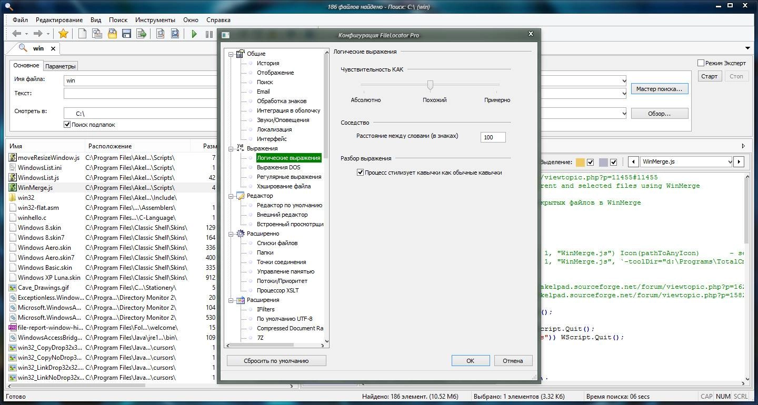Save the search with the floppy disk icon
Image resolution: width=758 pixels, height=405 pixels.
pos(126,34)
